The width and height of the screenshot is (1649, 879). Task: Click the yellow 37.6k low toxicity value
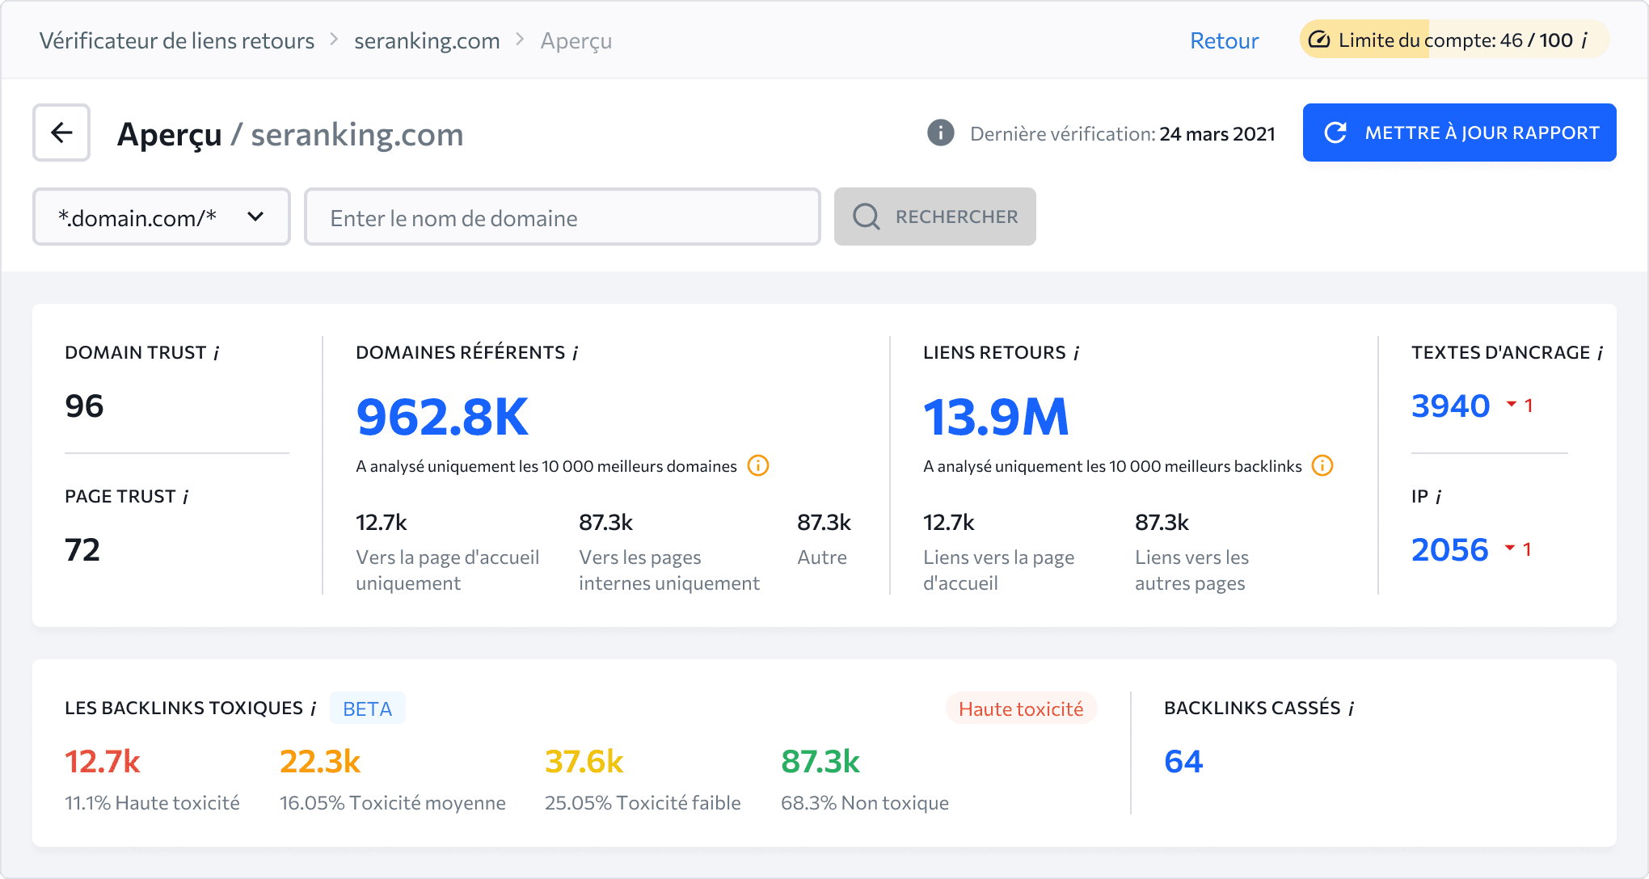[584, 761]
